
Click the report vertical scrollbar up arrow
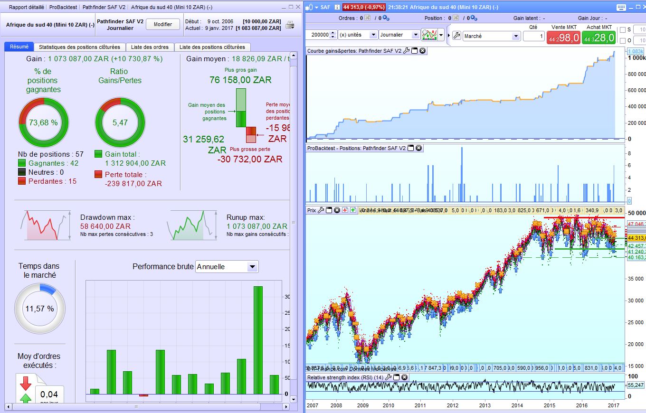point(293,55)
